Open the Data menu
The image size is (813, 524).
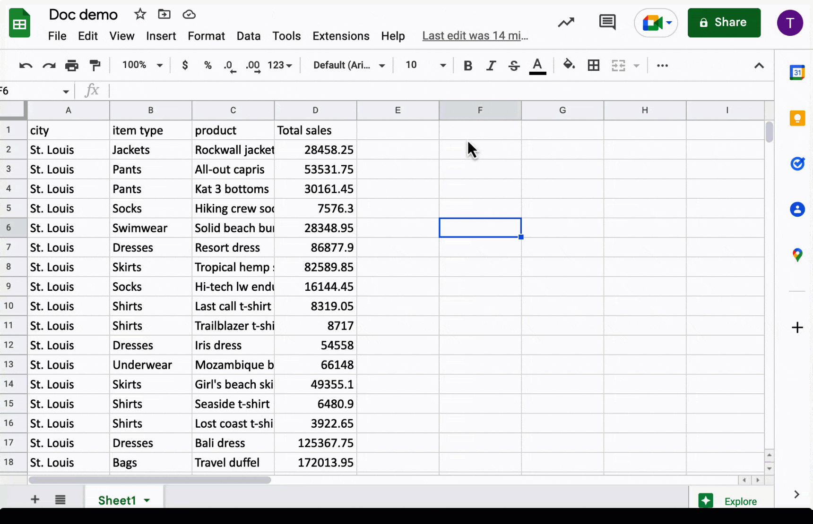[x=248, y=36]
